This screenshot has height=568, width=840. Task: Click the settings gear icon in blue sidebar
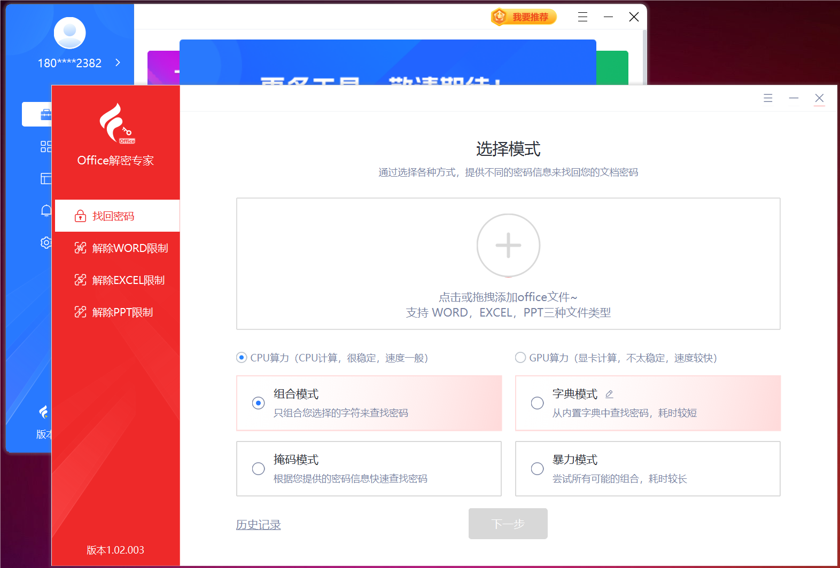[46, 242]
